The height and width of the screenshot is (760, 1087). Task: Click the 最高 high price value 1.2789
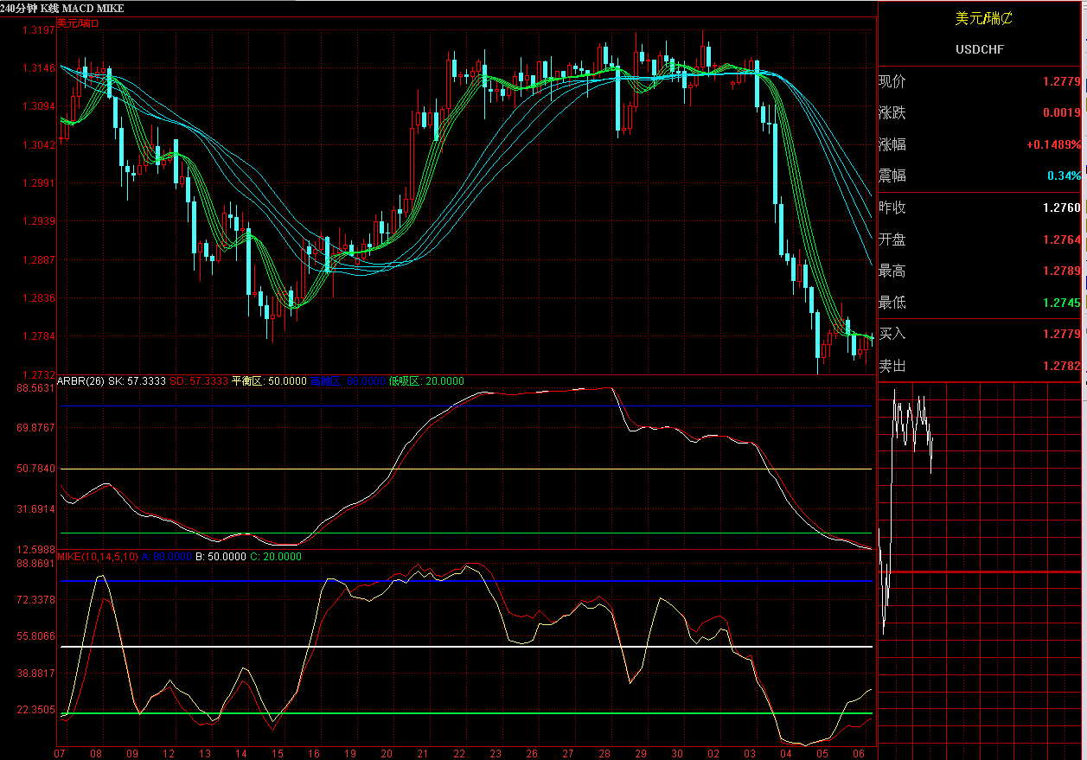1061,271
